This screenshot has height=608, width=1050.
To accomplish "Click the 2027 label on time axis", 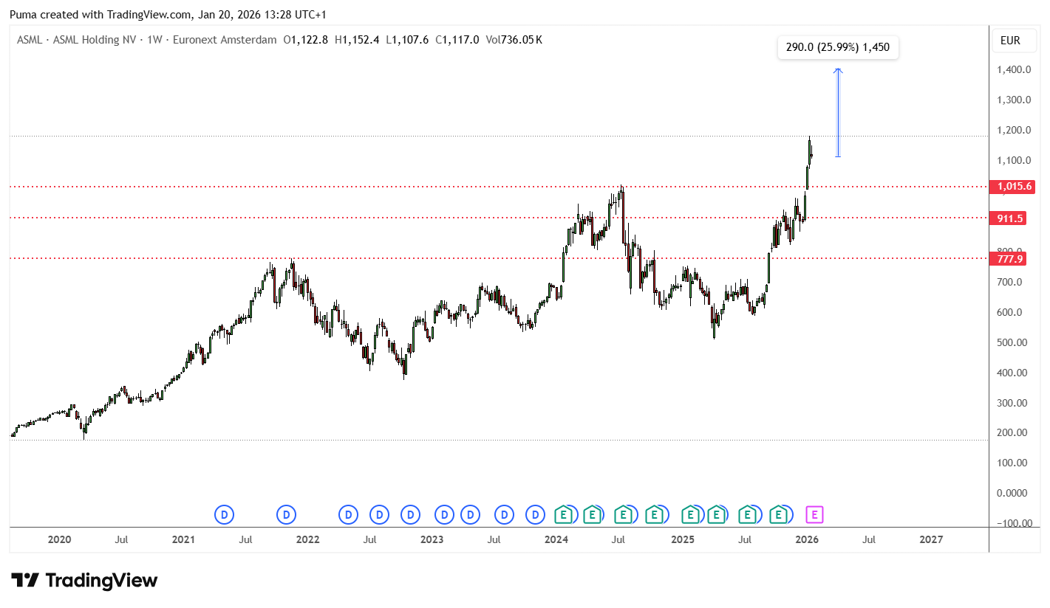I will point(931,539).
